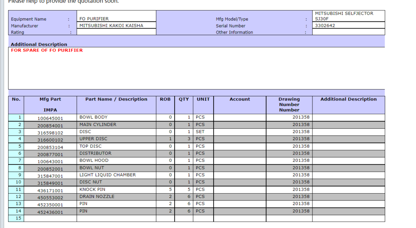Click the Drawing Number column header
The height and width of the screenshot is (228, 416).
pos(289,104)
